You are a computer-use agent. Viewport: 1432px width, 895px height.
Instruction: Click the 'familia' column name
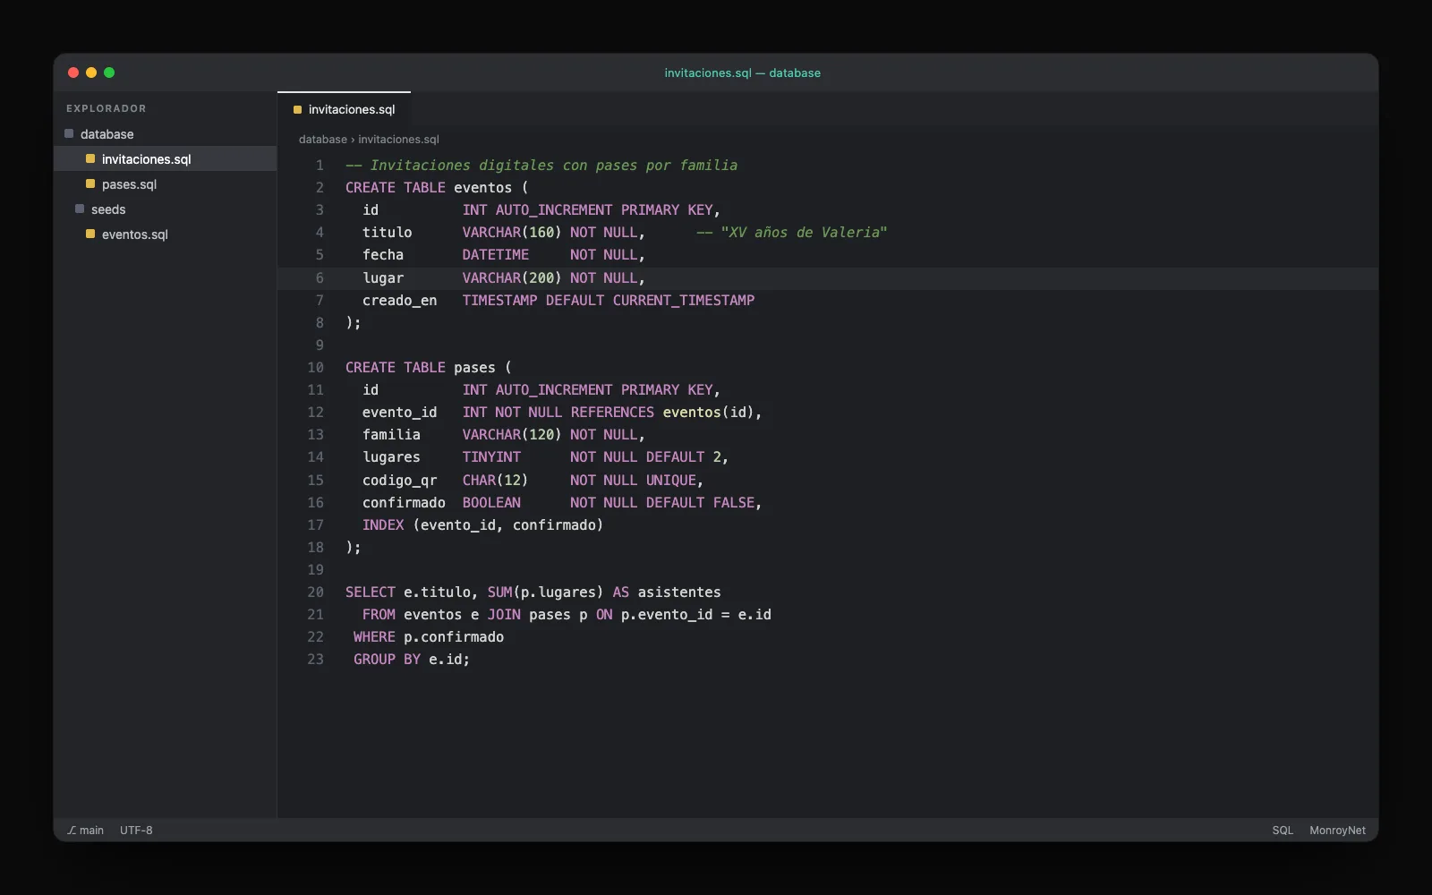point(391,435)
